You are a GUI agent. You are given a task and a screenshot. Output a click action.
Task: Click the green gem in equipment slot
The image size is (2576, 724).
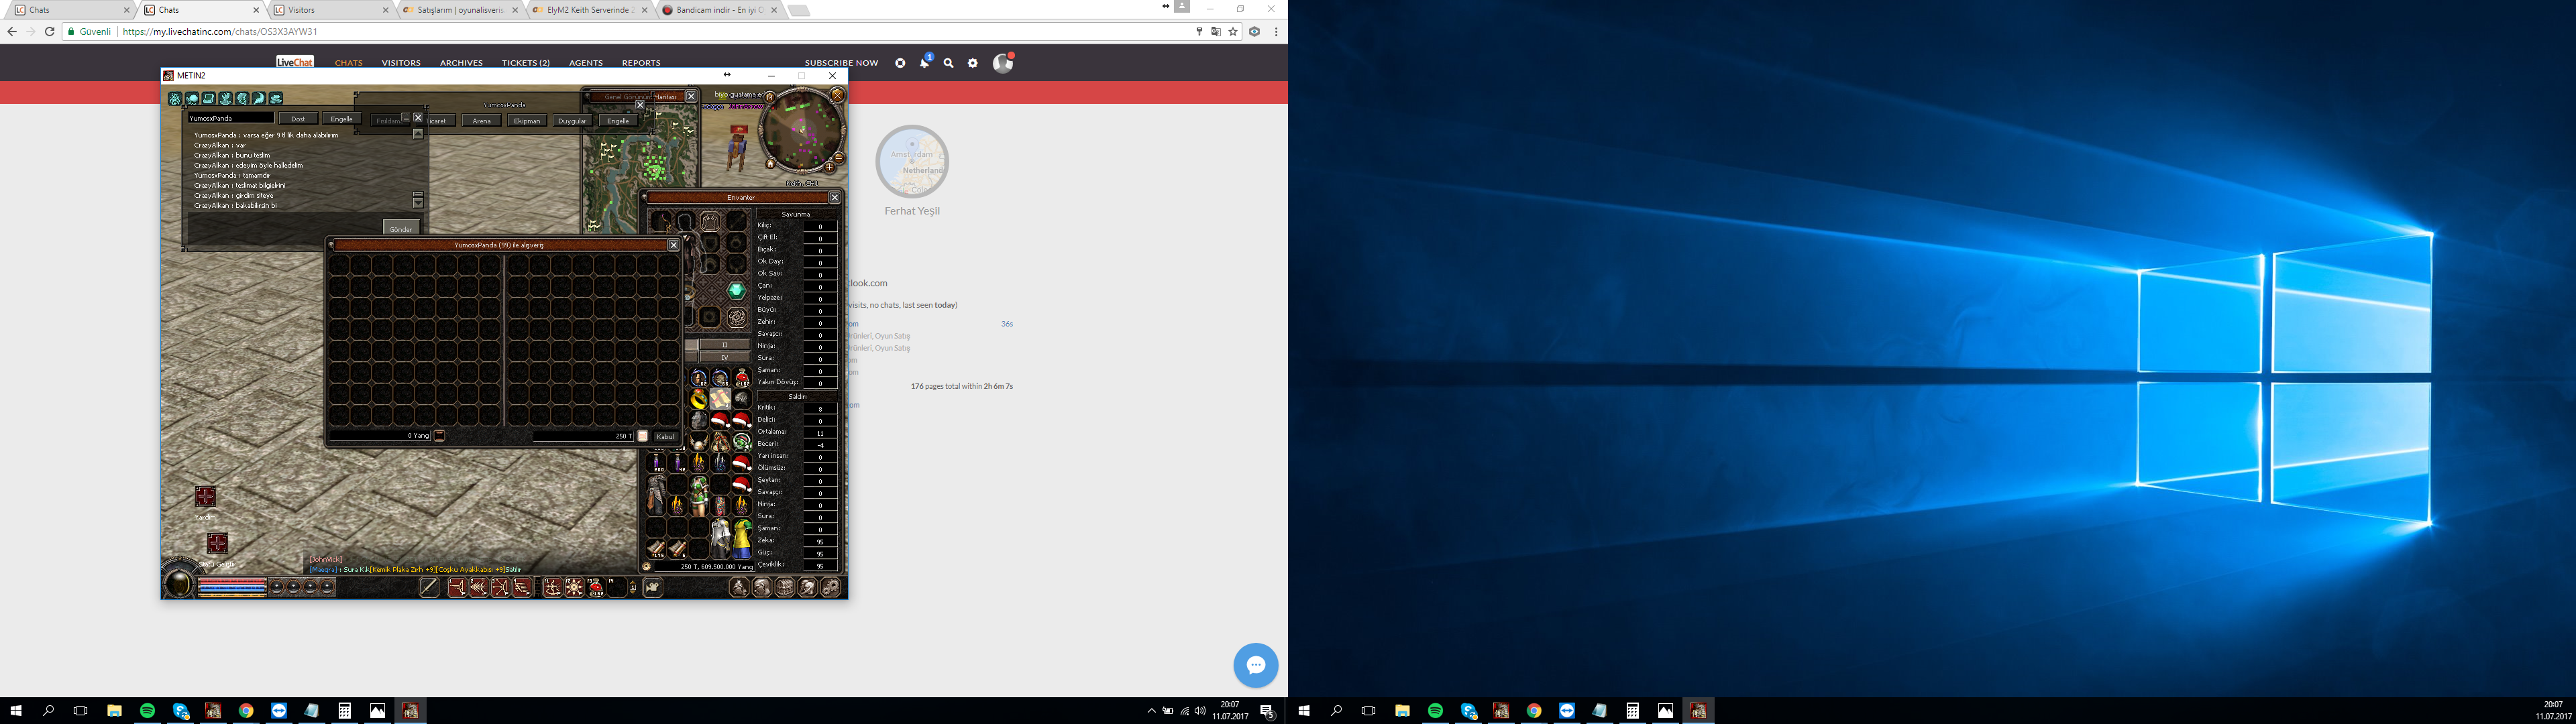(x=737, y=291)
